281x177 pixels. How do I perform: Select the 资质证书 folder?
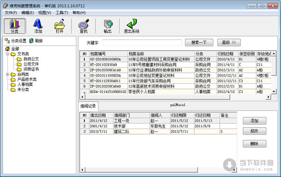28,69
